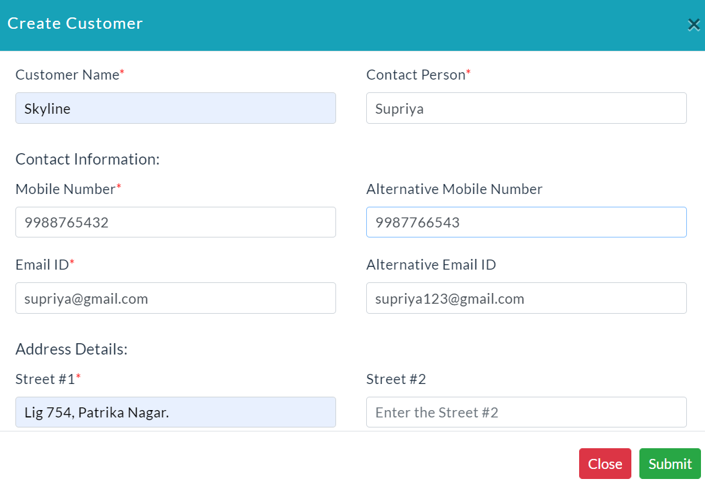Select the Alternative Email ID input field
This screenshot has height=483, width=705.
(526, 298)
